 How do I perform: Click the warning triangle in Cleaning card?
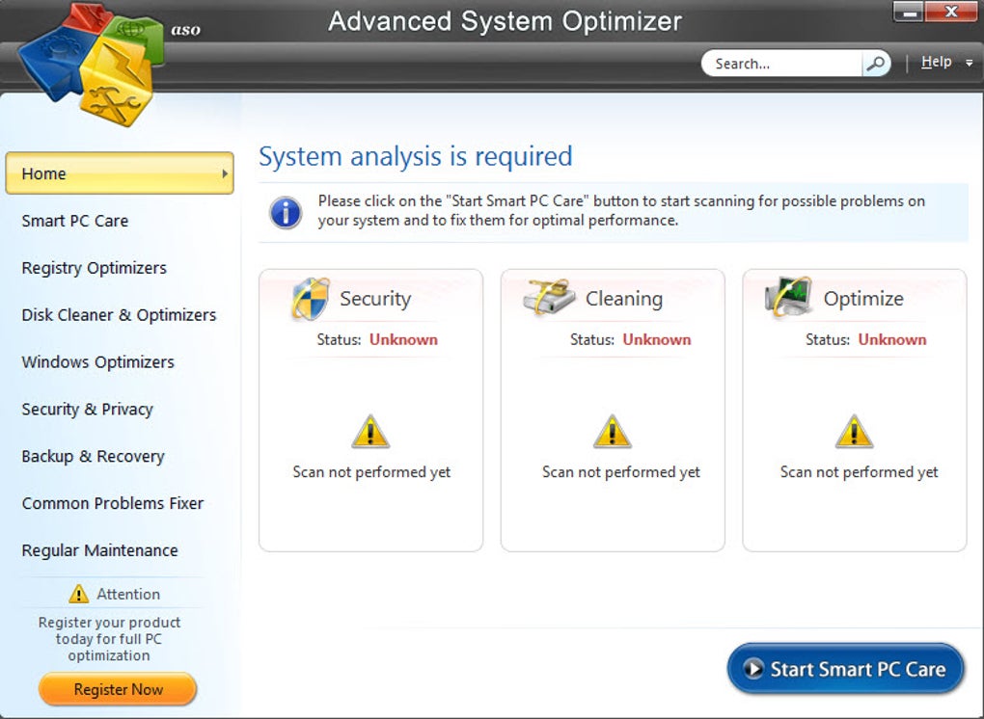pyautogui.click(x=612, y=432)
